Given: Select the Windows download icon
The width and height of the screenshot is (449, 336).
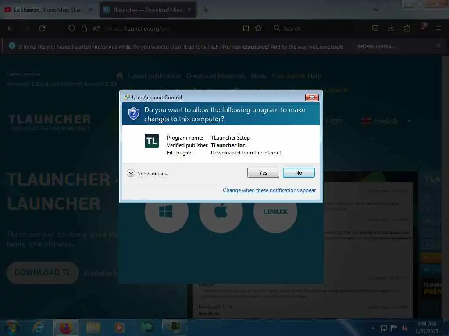Looking at the screenshot, I should (x=166, y=212).
